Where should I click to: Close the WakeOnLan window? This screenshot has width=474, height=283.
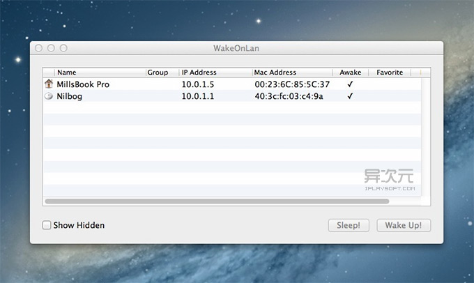[x=39, y=48]
